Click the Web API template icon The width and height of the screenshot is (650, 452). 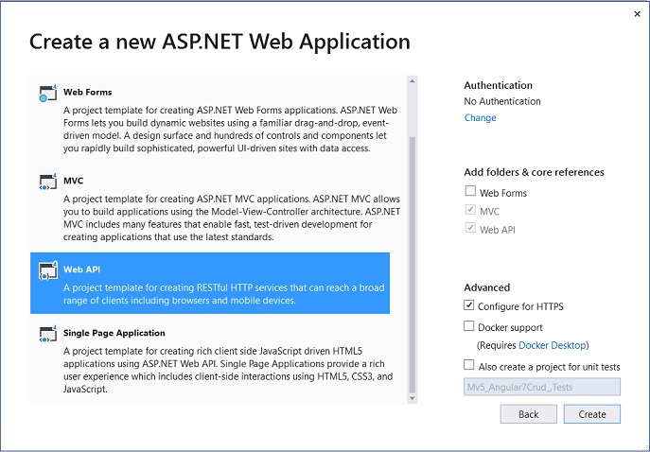coord(48,270)
